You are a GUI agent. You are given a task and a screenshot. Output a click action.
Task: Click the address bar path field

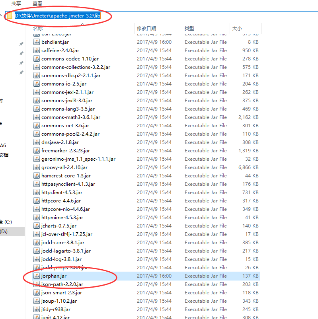click(x=162, y=16)
